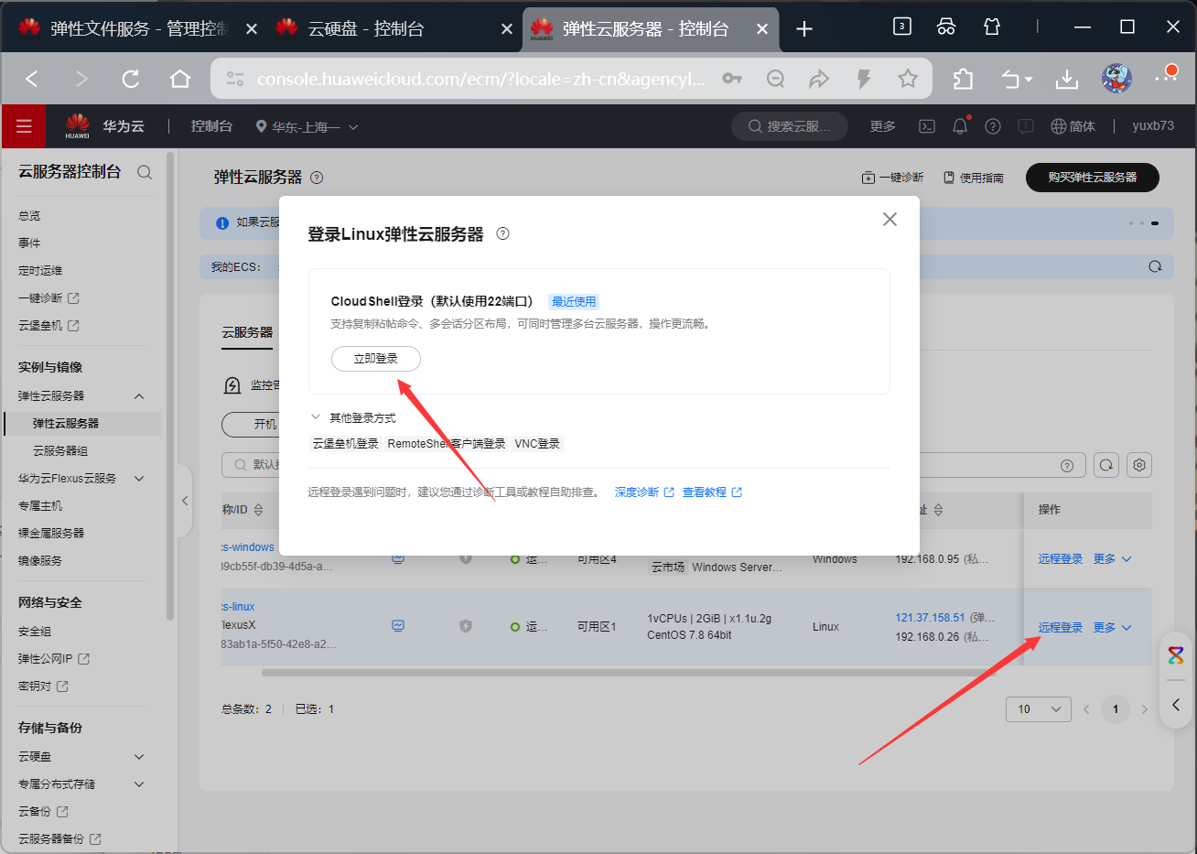
Task: Click the help icon next to 弹性云服务器 title
Action: tap(317, 178)
